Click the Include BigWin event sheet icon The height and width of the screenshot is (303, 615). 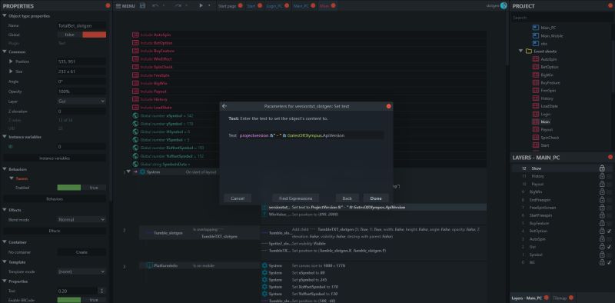pos(135,83)
